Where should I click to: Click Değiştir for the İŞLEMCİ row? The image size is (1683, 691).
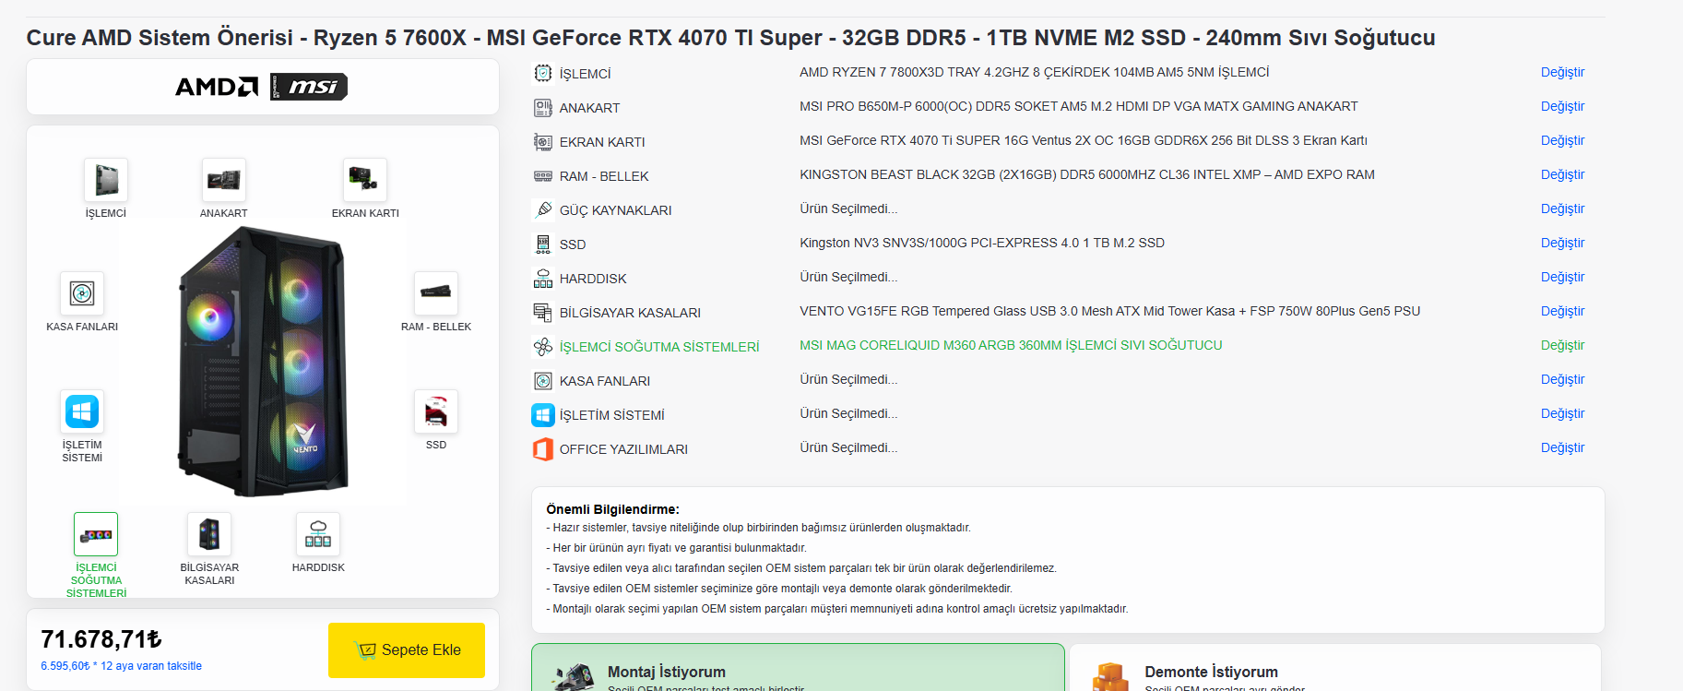pyautogui.click(x=1562, y=72)
